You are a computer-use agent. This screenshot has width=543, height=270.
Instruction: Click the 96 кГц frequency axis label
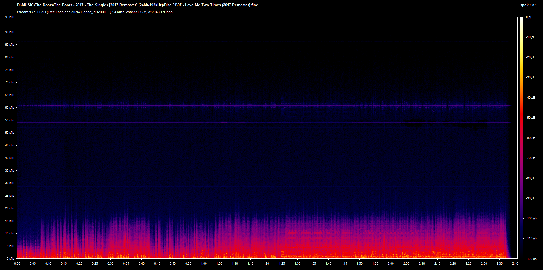point(9,17)
